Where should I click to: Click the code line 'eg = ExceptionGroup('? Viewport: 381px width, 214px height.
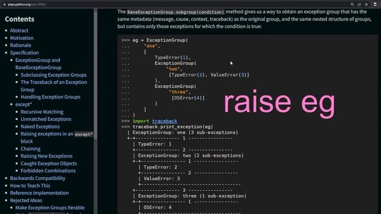coord(160,40)
